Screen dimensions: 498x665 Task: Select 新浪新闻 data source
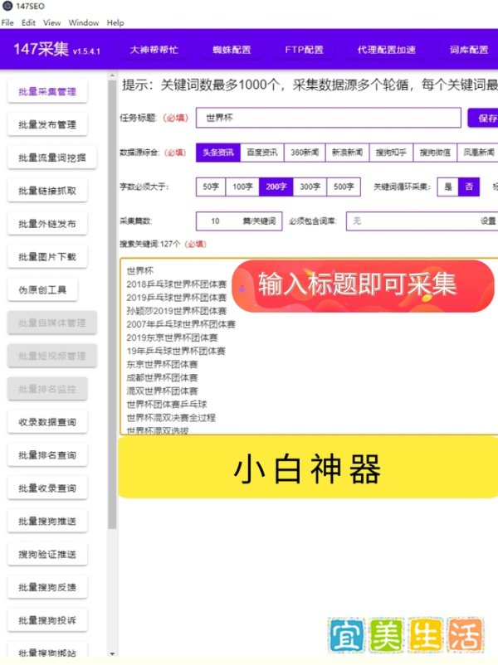tap(347, 153)
